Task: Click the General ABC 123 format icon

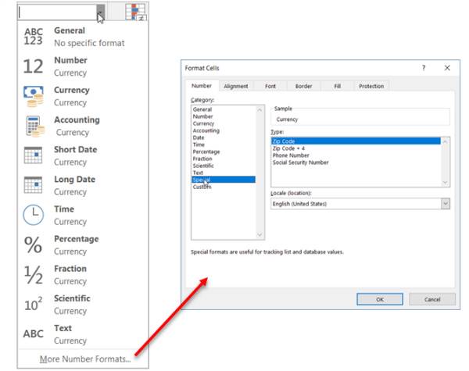Action: [33, 37]
